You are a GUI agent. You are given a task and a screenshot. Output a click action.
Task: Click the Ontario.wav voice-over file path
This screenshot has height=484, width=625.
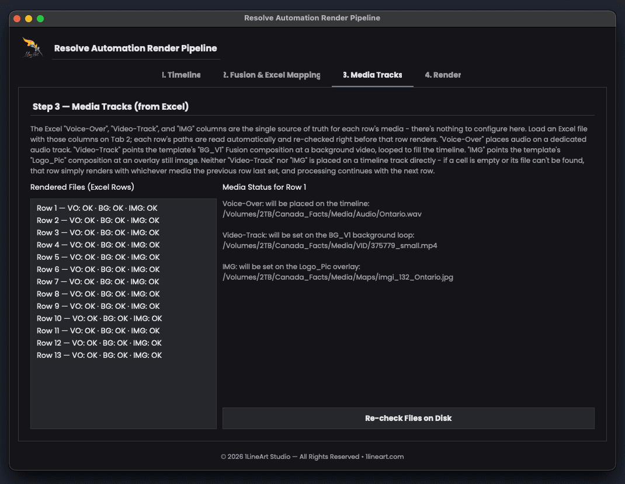point(322,214)
